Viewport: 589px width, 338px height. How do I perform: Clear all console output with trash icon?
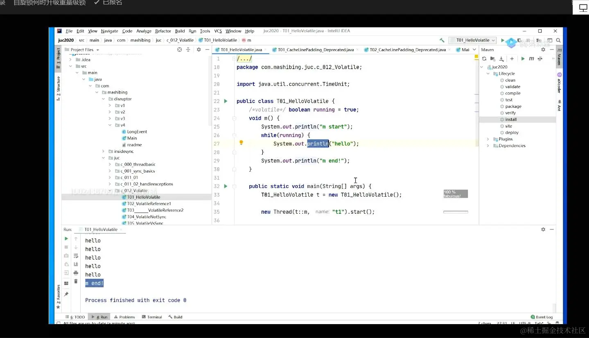coord(76,281)
